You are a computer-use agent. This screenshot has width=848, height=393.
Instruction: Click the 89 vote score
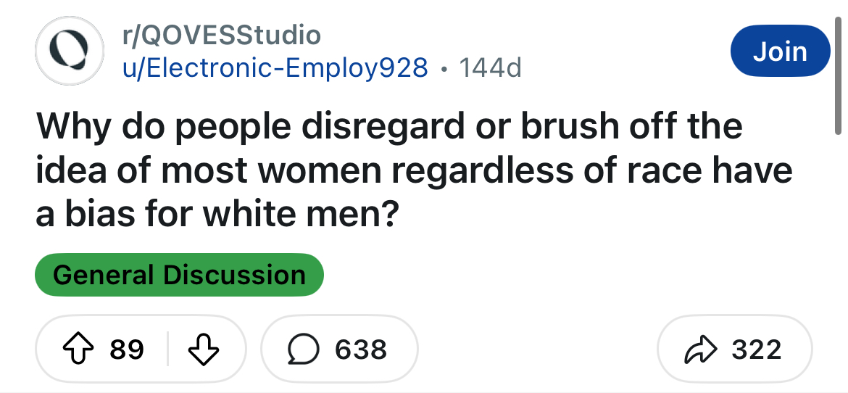coord(127,349)
